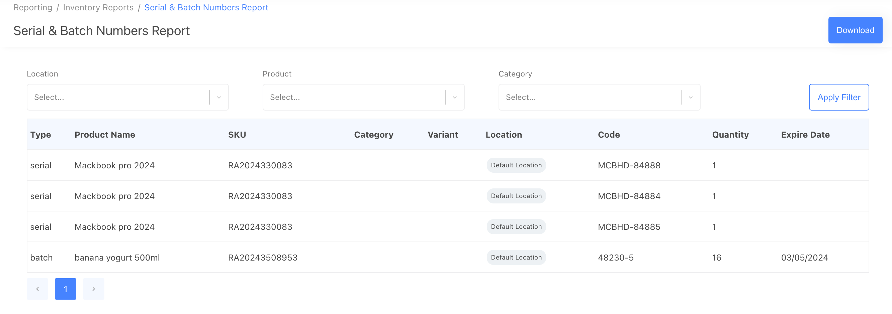Expand the Location filter chevron
892x314 pixels.
pyautogui.click(x=219, y=97)
